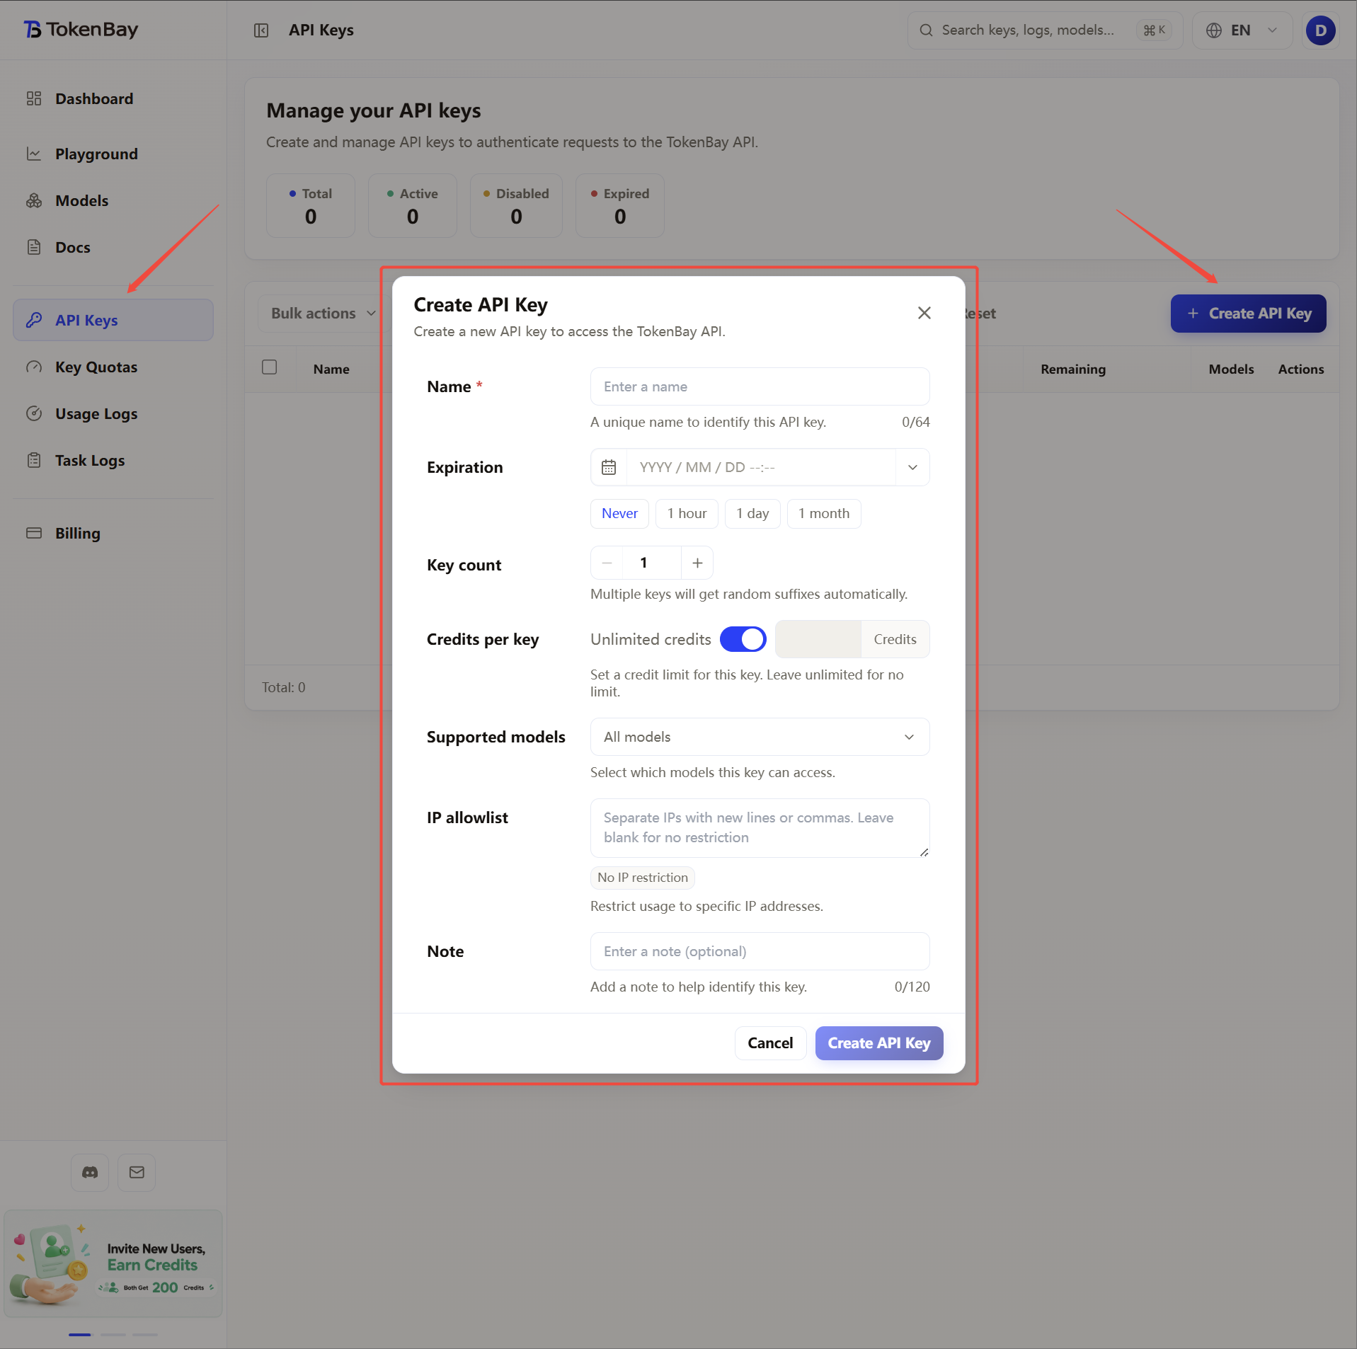Open the Docs sidebar entry
This screenshot has width=1357, height=1349.
(x=113, y=247)
